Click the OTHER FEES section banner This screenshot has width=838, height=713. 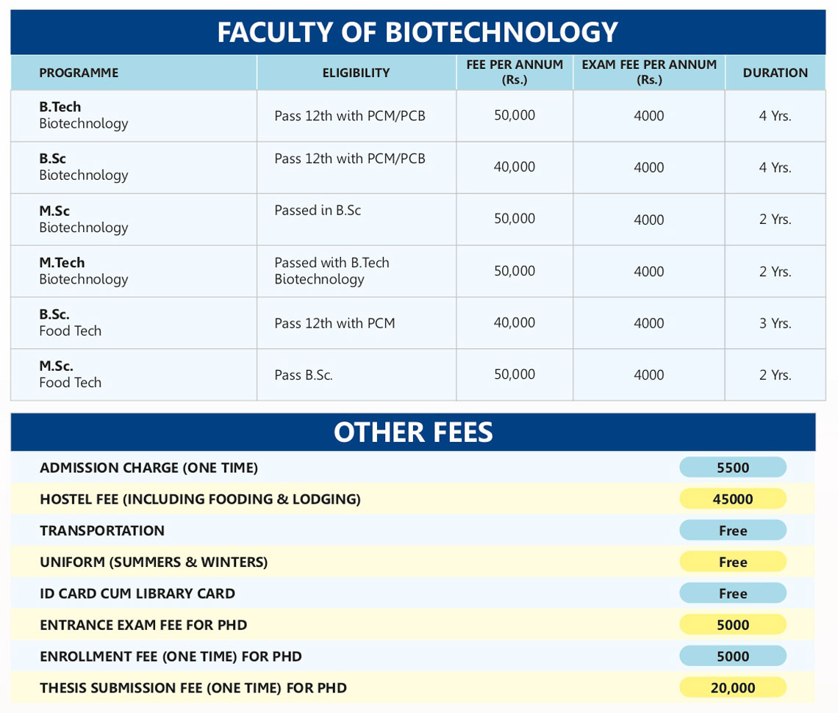[413, 432]
